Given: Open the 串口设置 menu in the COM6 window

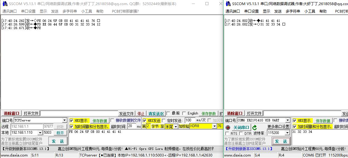Looking at the screenshot, I should (x=251, y=11).
